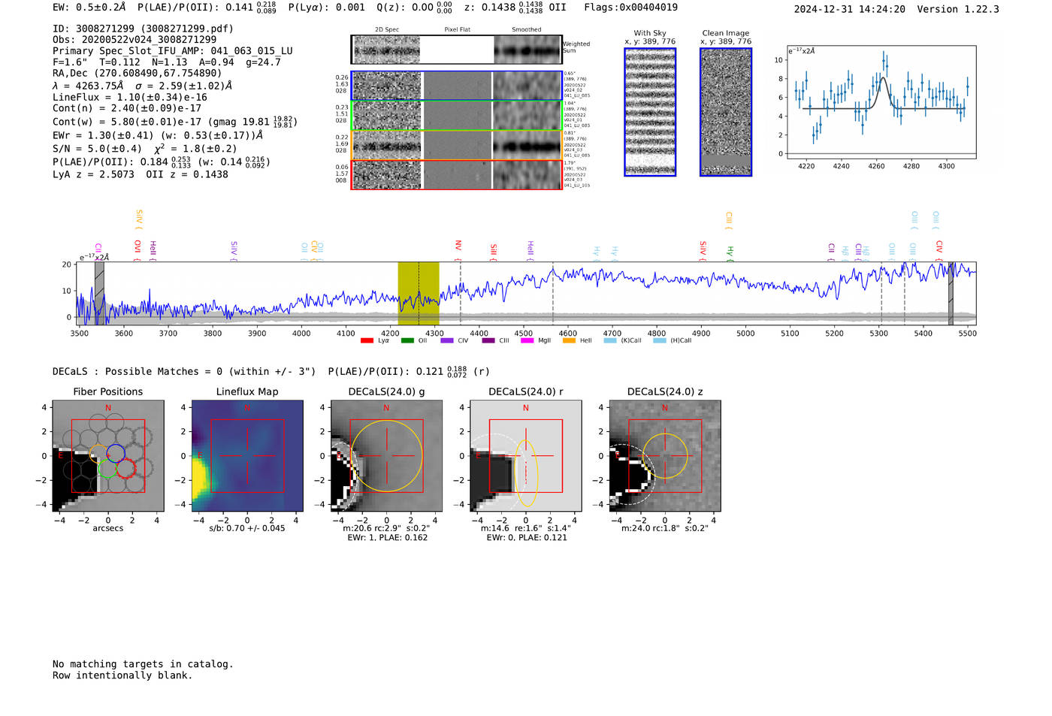Click the S/N = 5.0(±0.4) value
The image size is (1052, 716).
click(97, 148)
